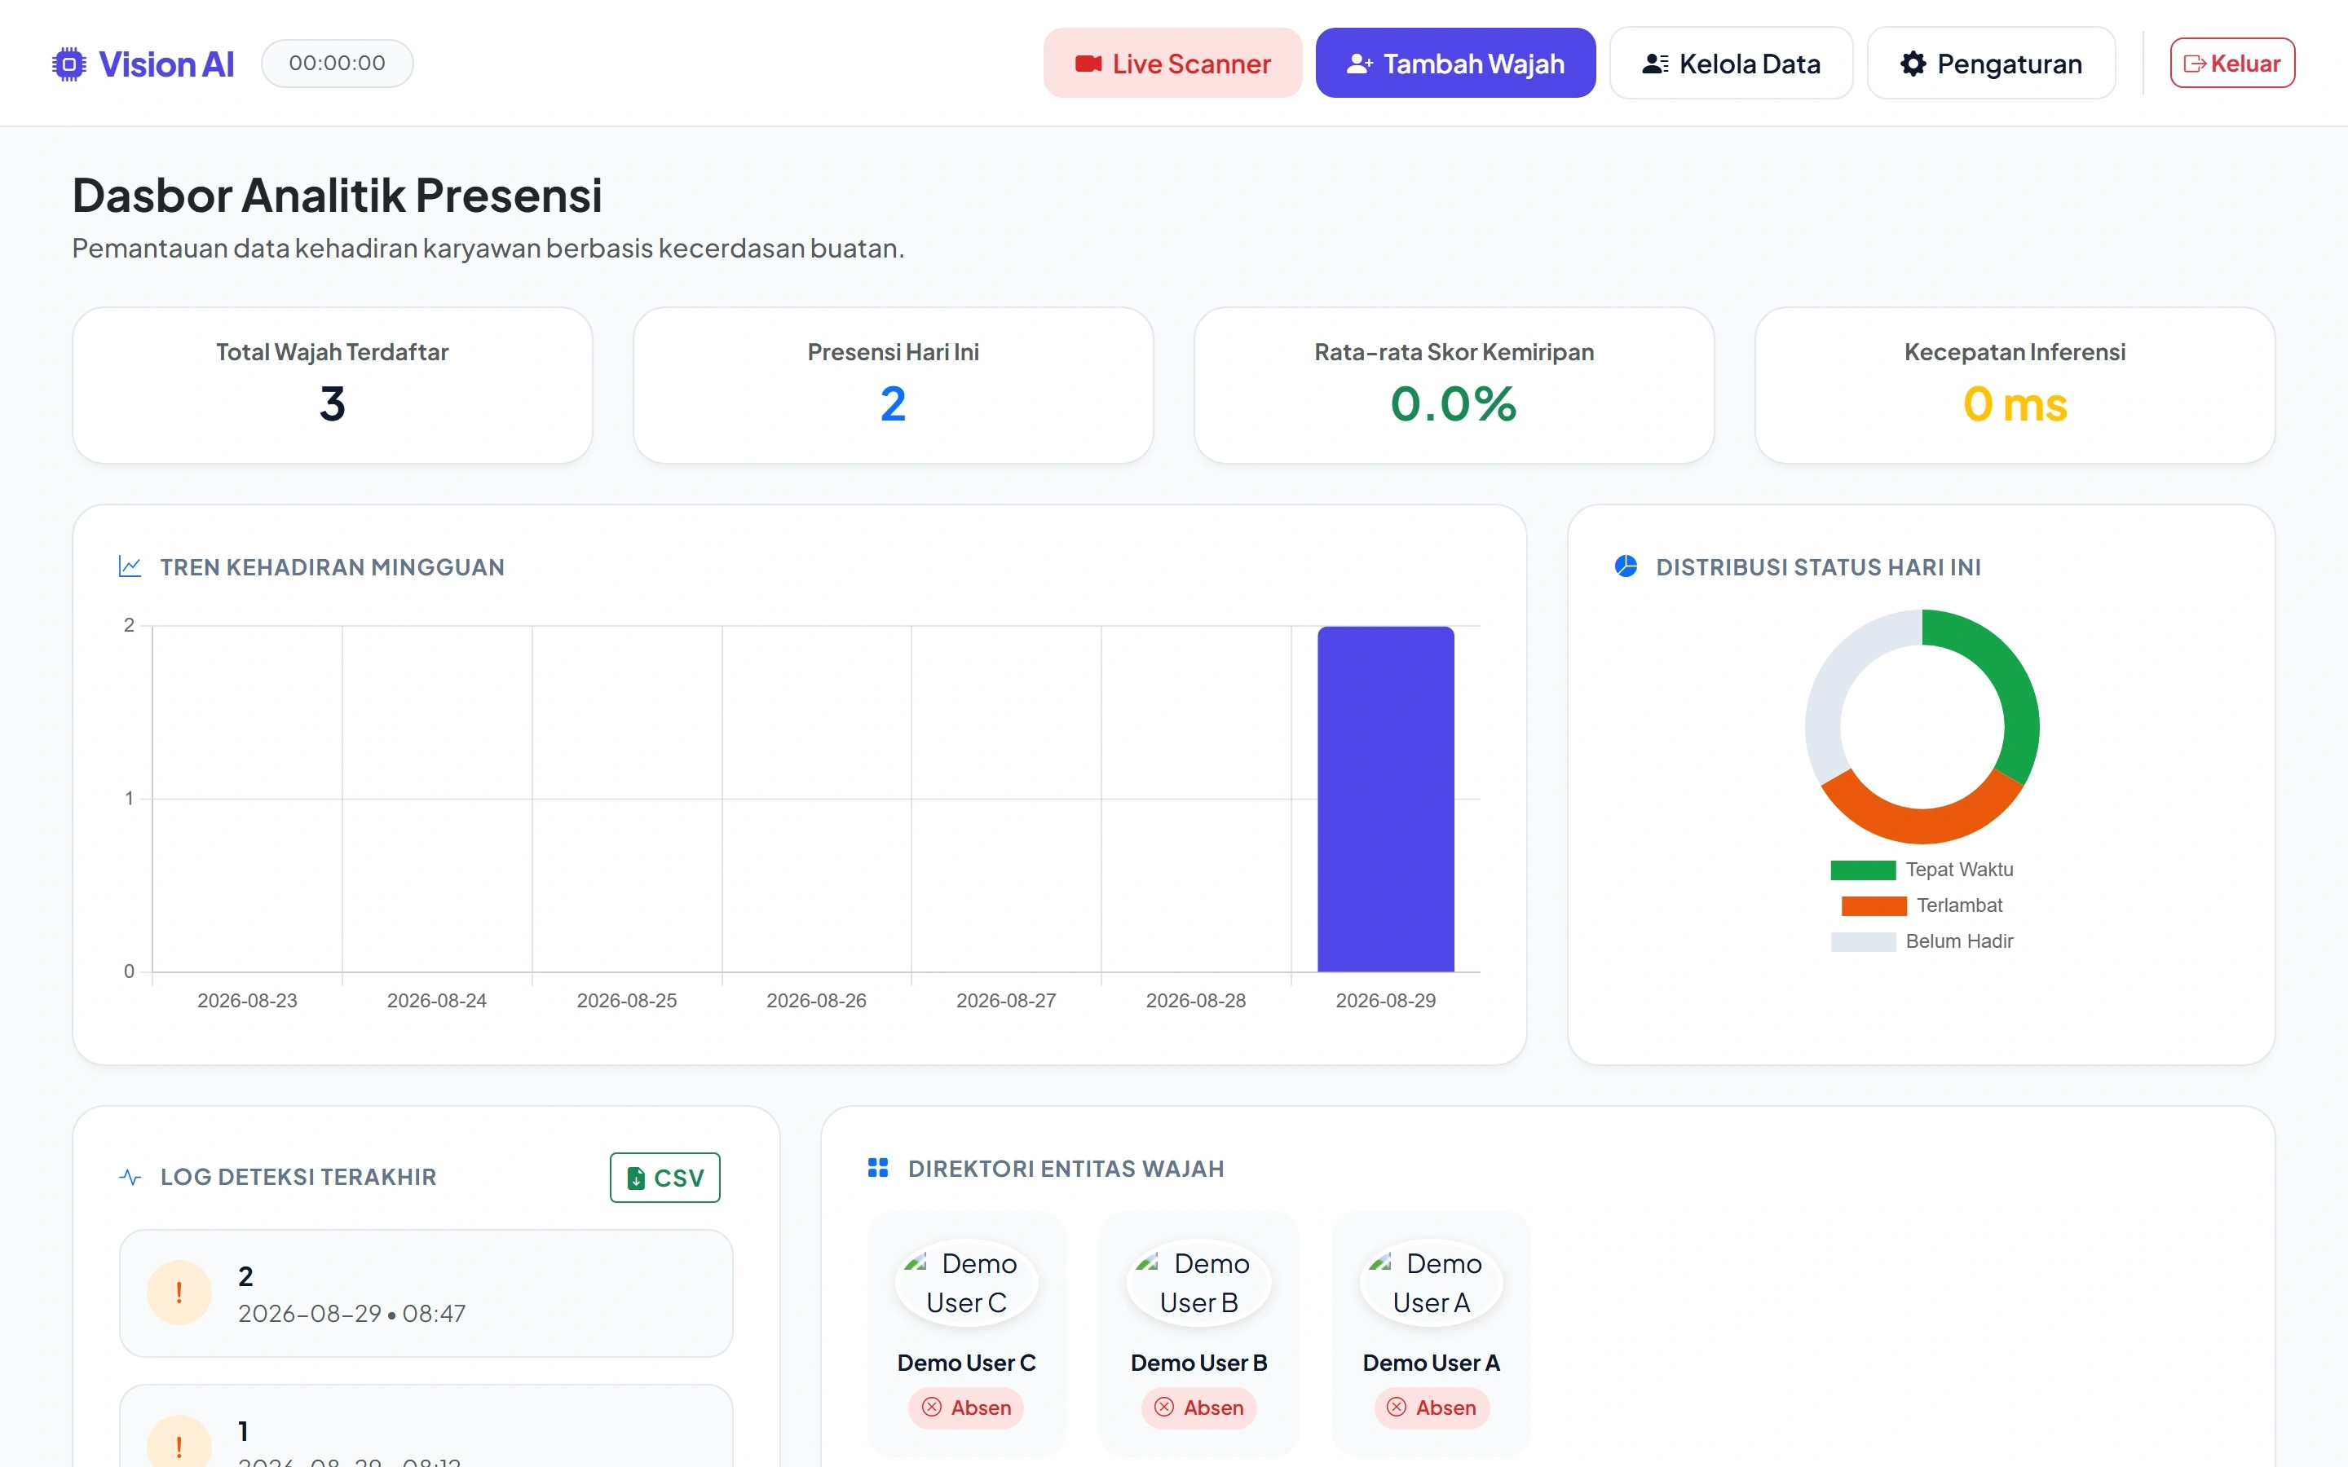
Task: Toggle the Terlambat legend swatch
Action: 1874,906
